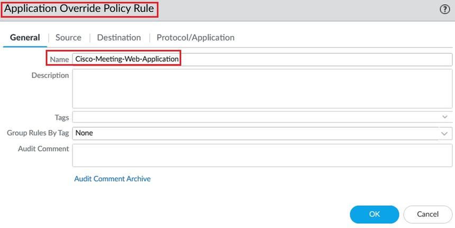The image size is (455, 228).
Task: Switch to the Source tab
Action: coord(68,37)
